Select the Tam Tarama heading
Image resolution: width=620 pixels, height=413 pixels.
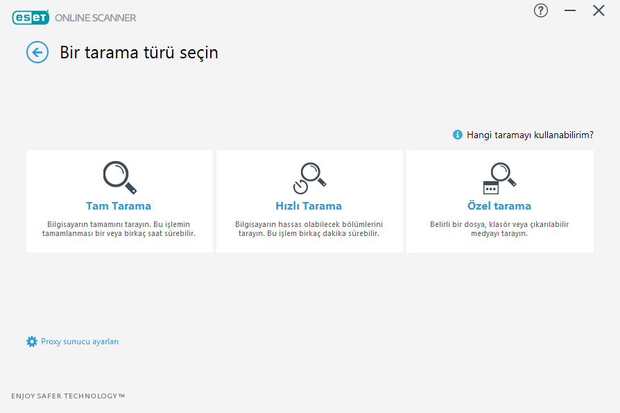click(119, 206)
